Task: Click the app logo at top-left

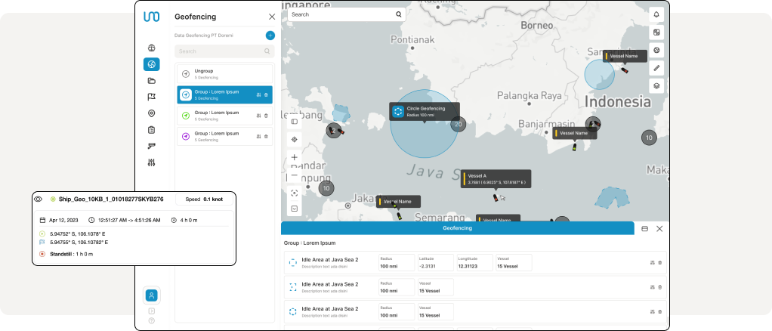Action: (152, 17)
